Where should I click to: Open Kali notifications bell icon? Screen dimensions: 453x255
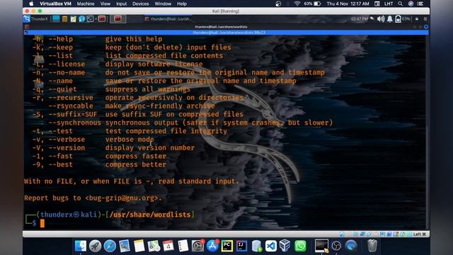tap(390, 19)
